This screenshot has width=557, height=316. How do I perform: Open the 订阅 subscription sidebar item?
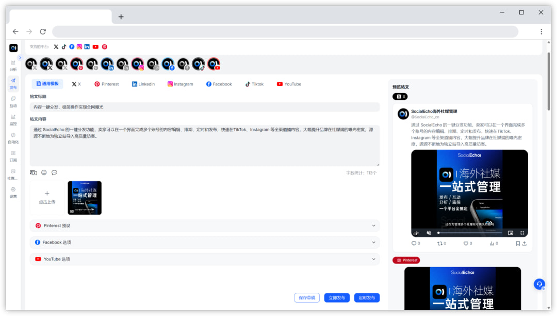[x=13, y=156]
